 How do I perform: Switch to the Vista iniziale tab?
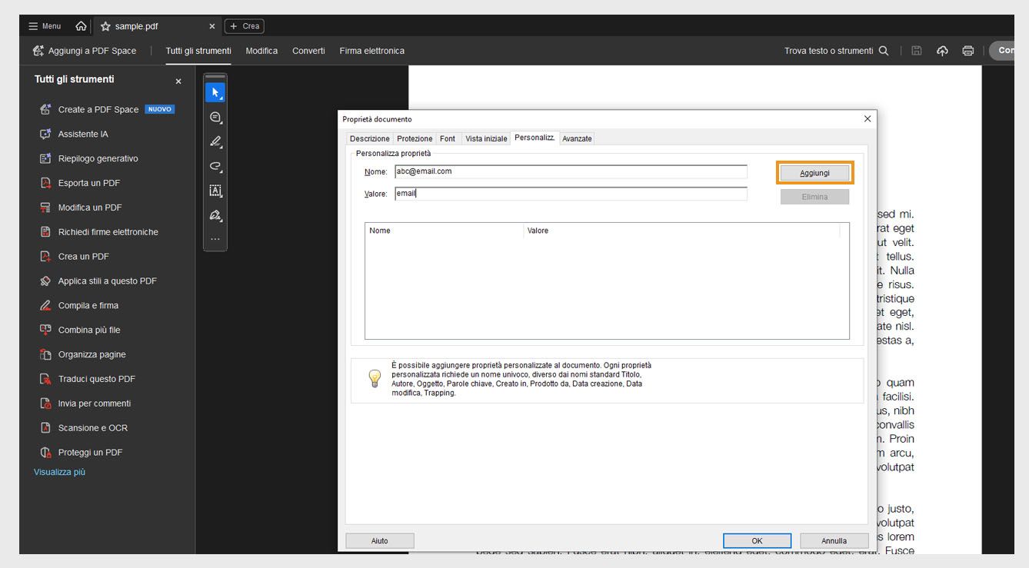point(486,138)
